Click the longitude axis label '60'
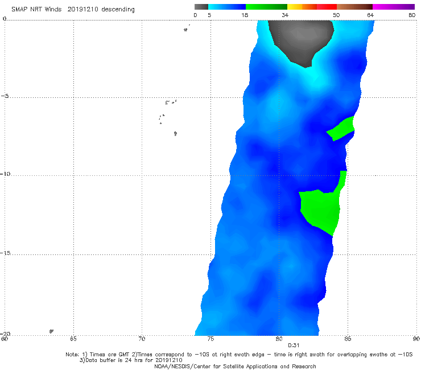Screen dimensions: 421x370 coord(5,339)
